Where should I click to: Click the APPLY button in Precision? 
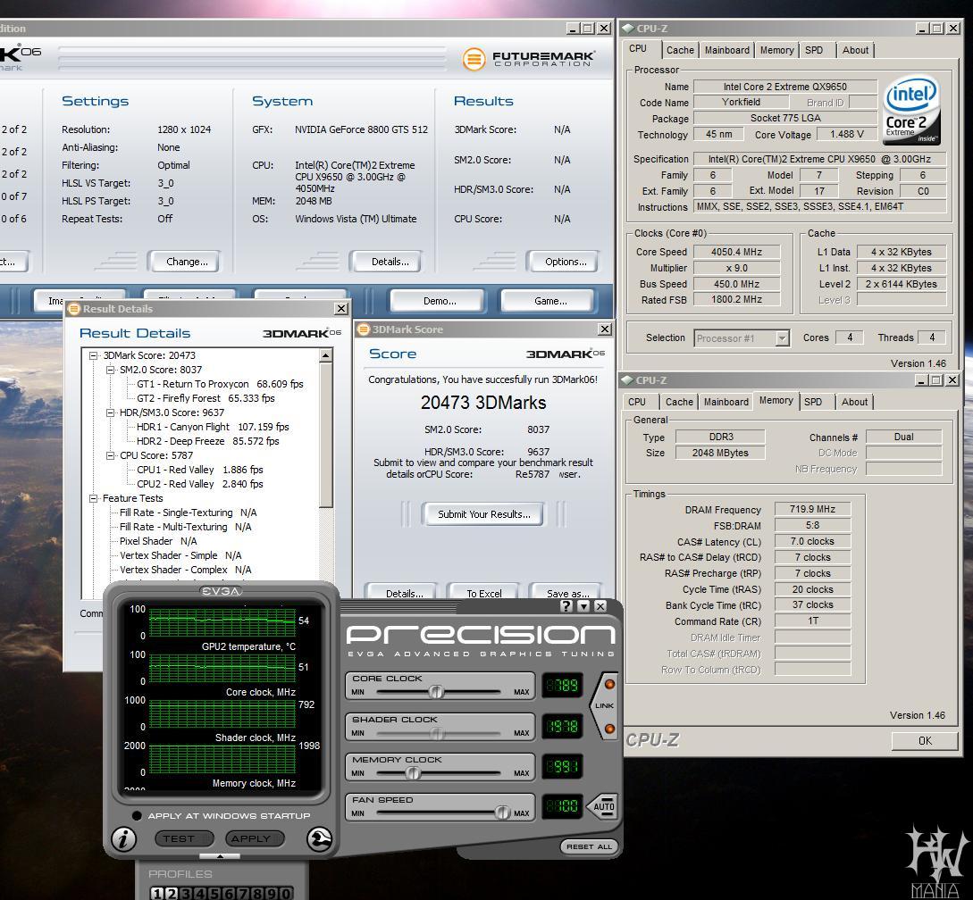pyautogui.click(x=255, y=838)
